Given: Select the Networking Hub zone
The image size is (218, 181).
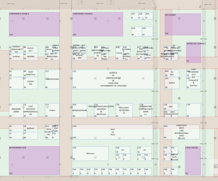Looking at the screenshot, I should (34, 161).
